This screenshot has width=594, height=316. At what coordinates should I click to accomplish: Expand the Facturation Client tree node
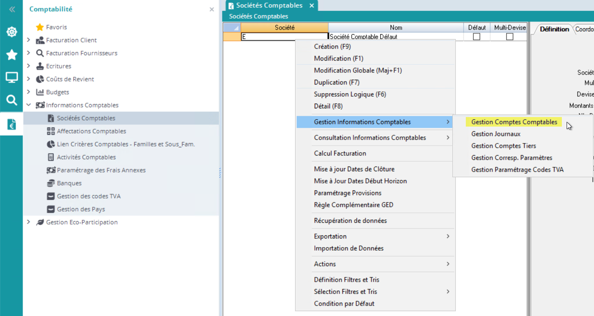(29, 40)
